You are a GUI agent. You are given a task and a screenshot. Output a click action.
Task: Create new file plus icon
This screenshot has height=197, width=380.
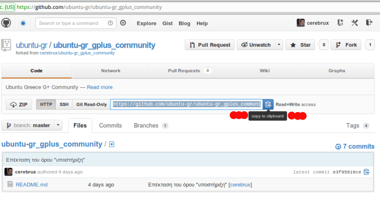point(112,144)
